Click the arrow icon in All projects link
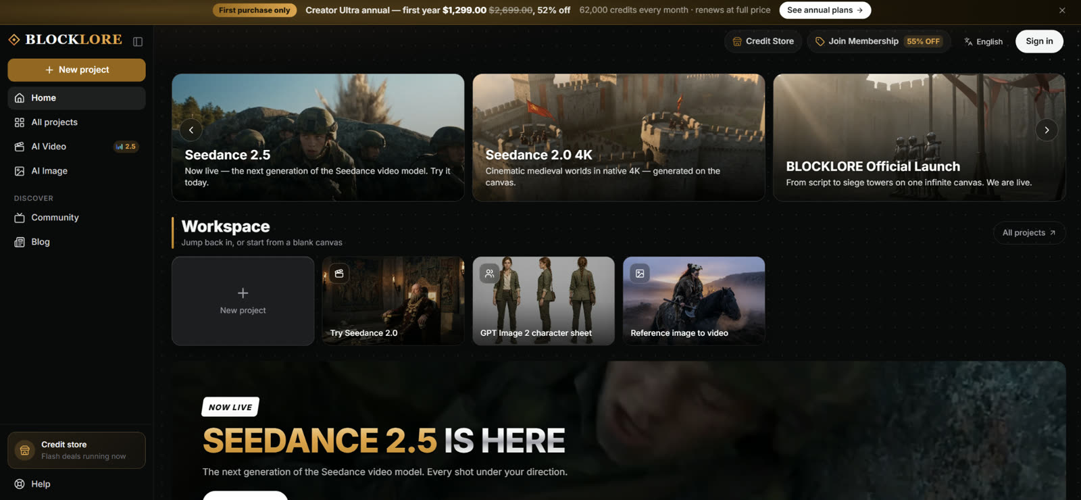1081x500 pixels. [1053, 232]
